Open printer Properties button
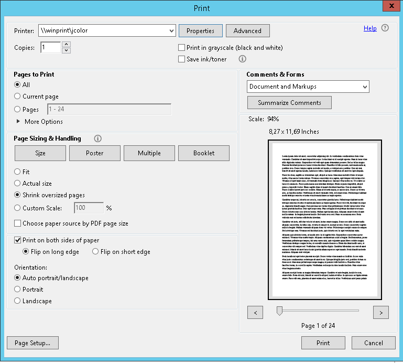Image resolution: width=403 pixels, height=363 pixels. (x=200, y=31)
